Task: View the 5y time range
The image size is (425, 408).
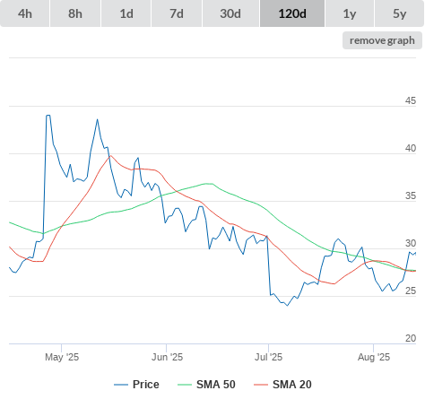Action: click(x=399, y=13)
